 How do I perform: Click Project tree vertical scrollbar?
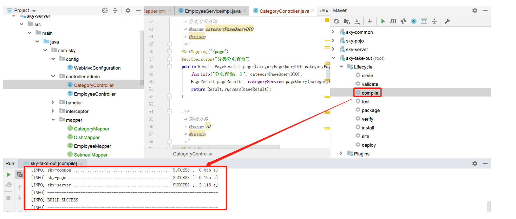pyautogui.click(x=142, y=58)
